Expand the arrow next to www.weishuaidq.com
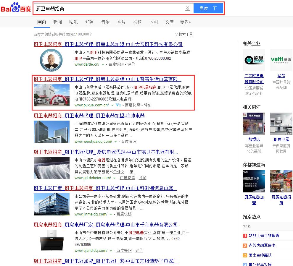The height and width of the screenshot is (266, 293). click(116, 142)
